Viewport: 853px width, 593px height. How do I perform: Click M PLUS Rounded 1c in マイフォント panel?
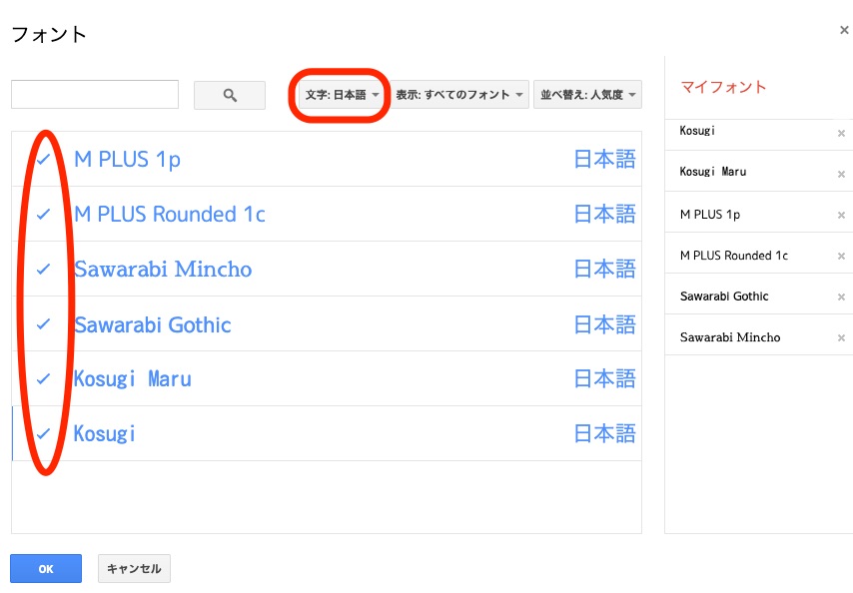(734, 256)
